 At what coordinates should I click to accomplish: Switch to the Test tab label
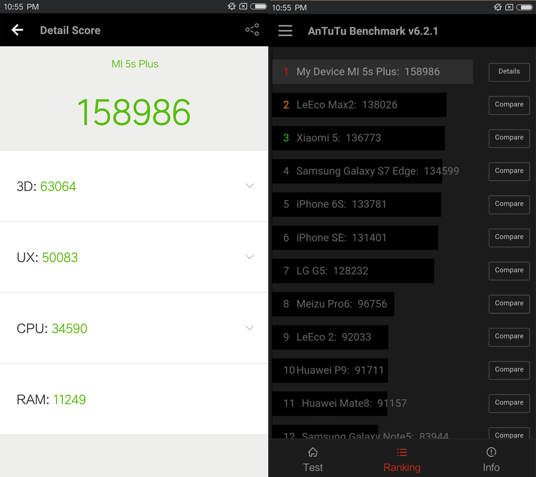point(313,467)
